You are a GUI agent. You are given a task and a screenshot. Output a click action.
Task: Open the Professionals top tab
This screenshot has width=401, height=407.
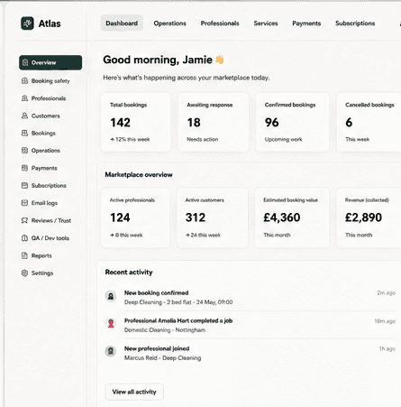(220, 23)
